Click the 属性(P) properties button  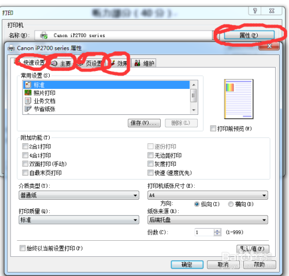point(249,35)
